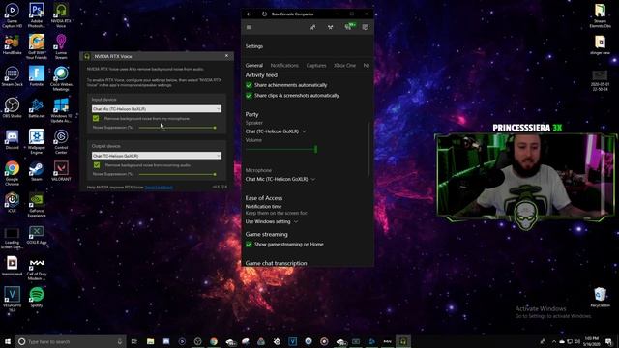Toggle Share clips & screenshots automatically checkbox
This screenshot has height=348, width=619.
click(x=249, y=95)
